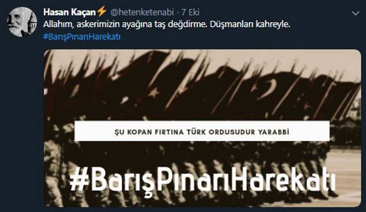Click the word TÜRK in the banner
Viewport: 366px width, 212px height.
[x=195, y=132]
